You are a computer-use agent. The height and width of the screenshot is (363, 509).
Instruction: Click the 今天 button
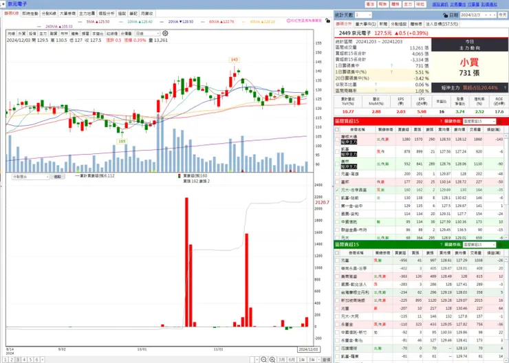point(502,15)
